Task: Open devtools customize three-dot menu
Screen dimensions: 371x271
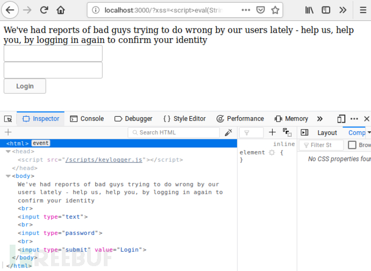Action: (354, 119)
